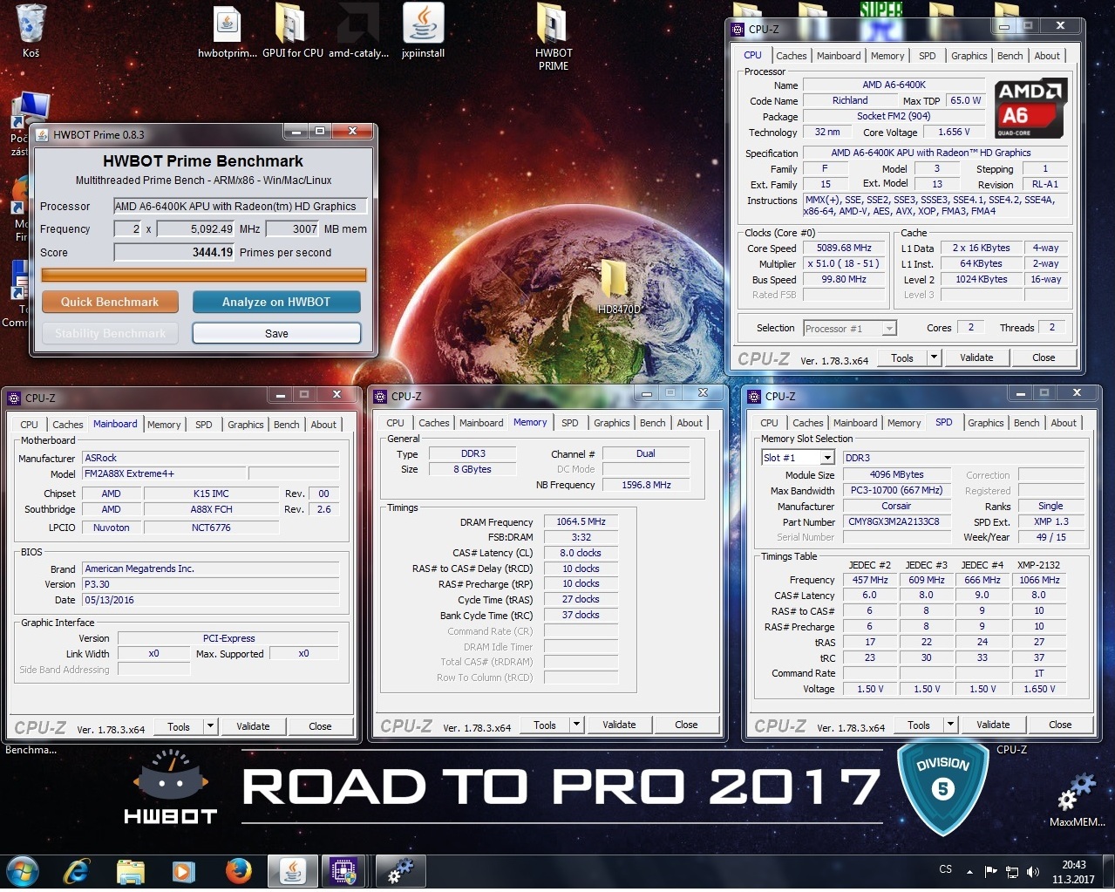
Task: Click the XMP-2132 timings column header
Action: click(x=1038, y=565)
